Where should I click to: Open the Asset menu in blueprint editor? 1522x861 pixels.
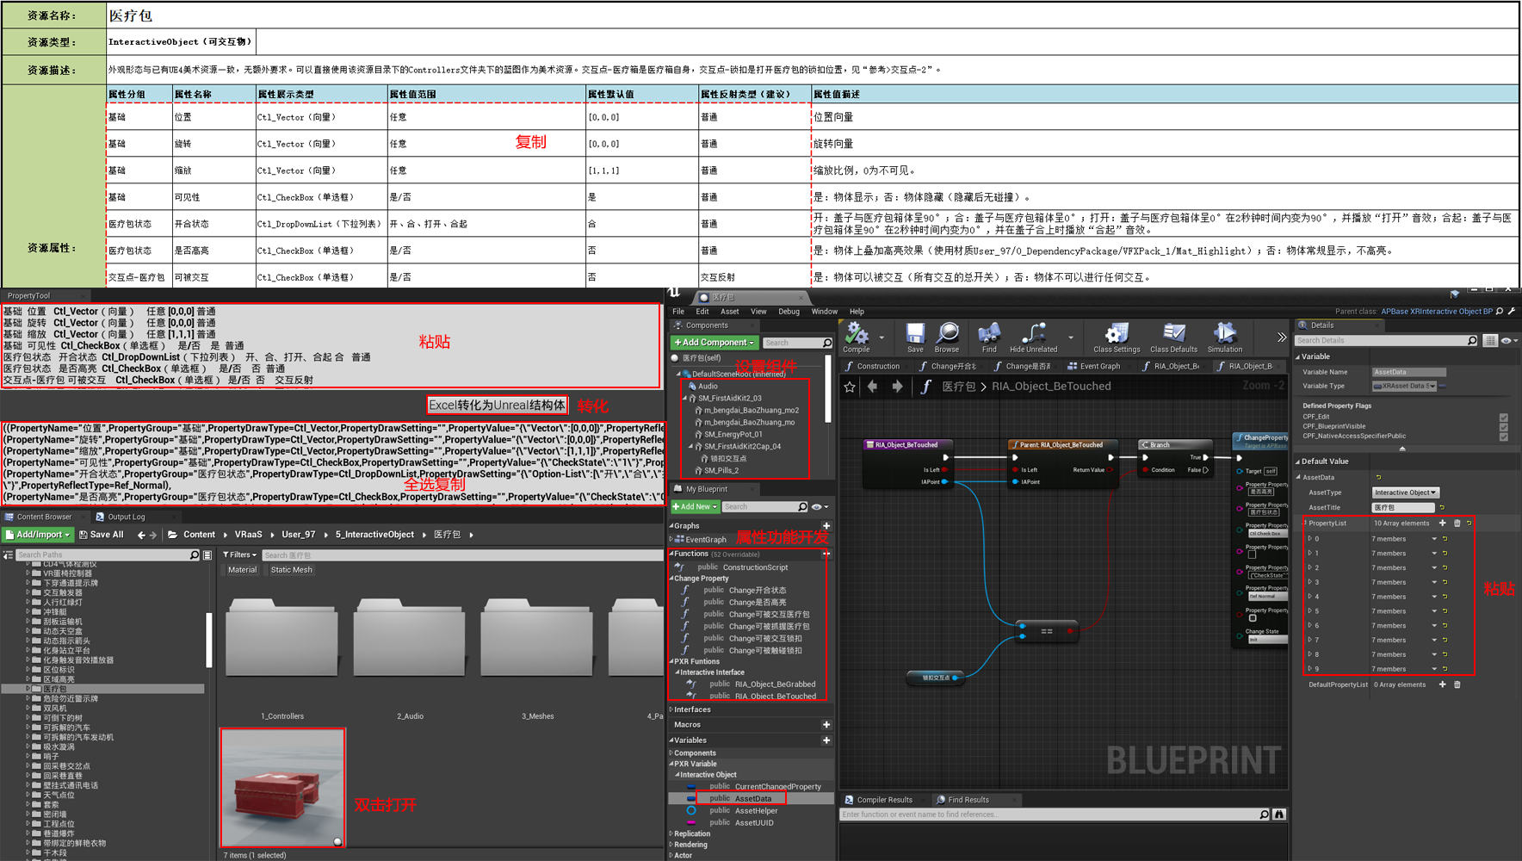coord(730,312)
